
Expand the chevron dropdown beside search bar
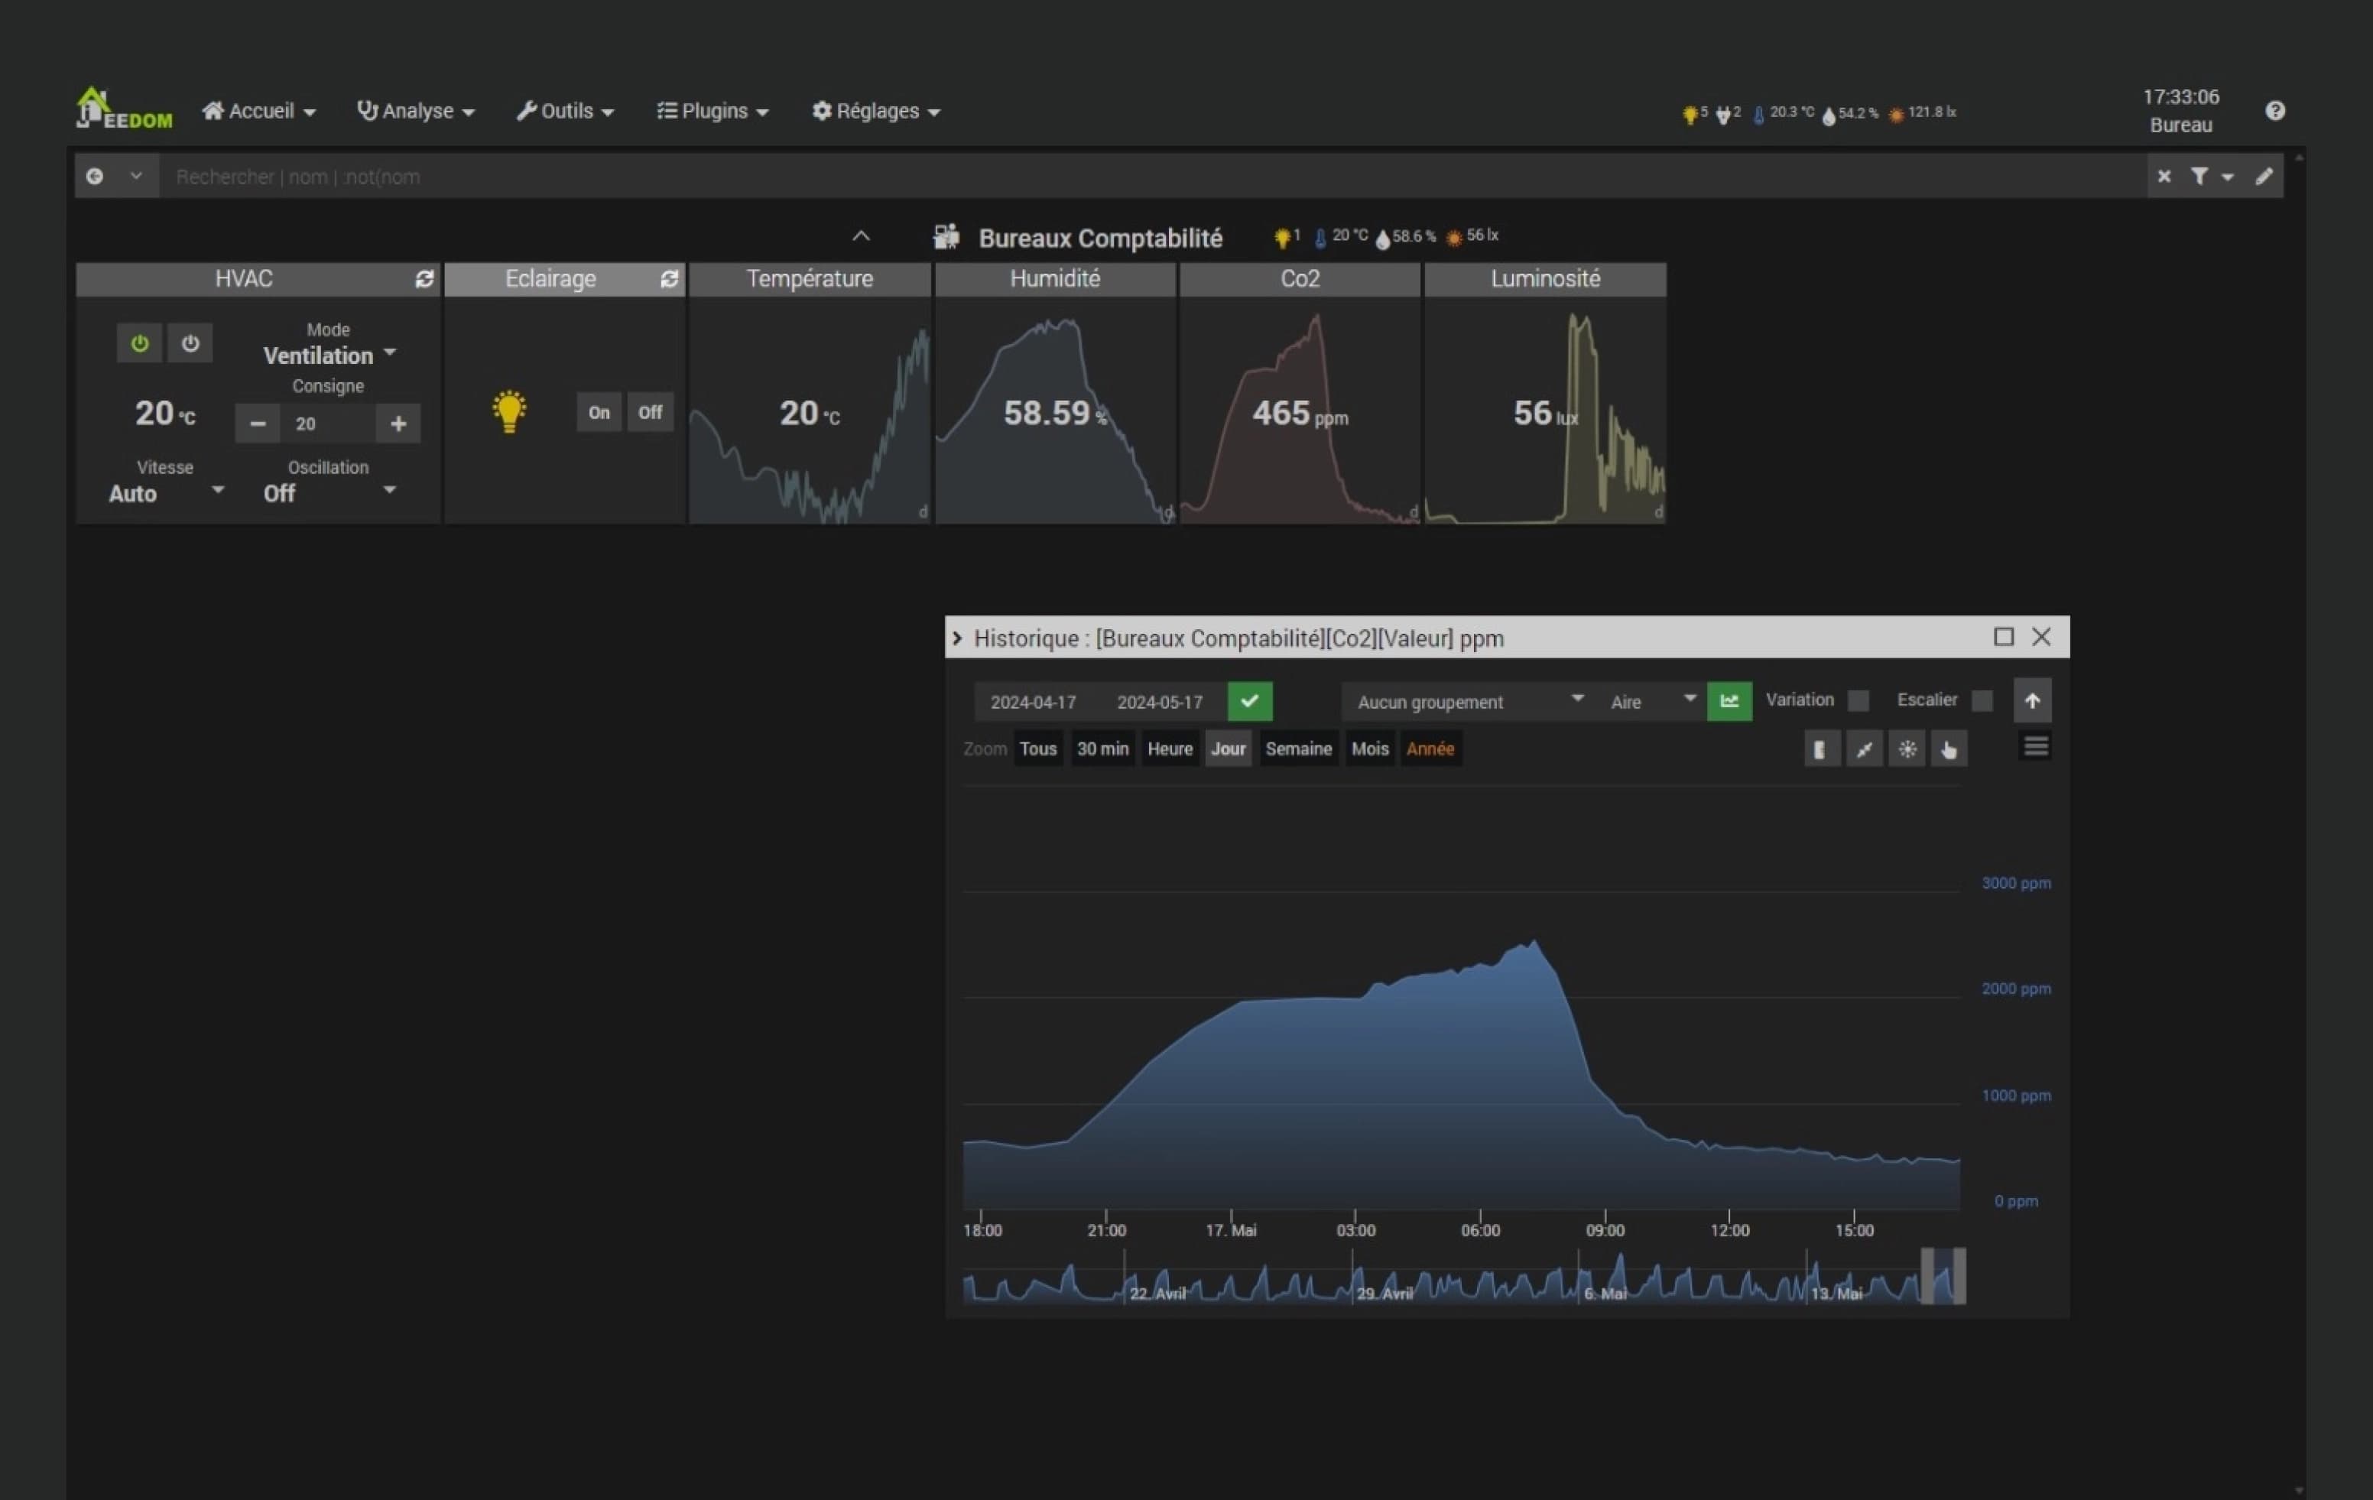pos(136,175)
